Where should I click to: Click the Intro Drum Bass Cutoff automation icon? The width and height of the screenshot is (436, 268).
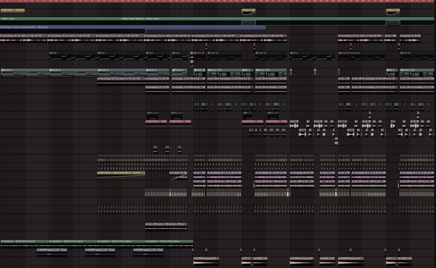pos(99,173)
